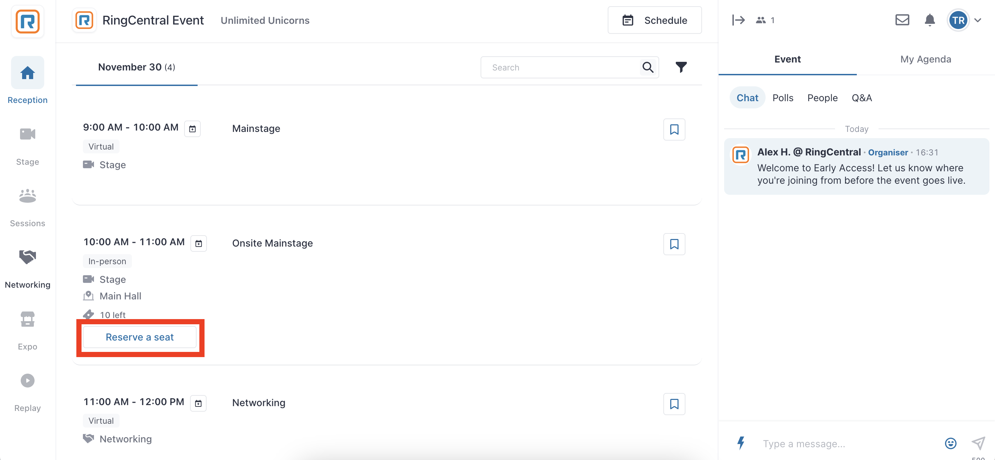Viewport: 995px width, 460px height.
Task: Click the Virtual tag on Networking session
Action: [x=101, y=421]
